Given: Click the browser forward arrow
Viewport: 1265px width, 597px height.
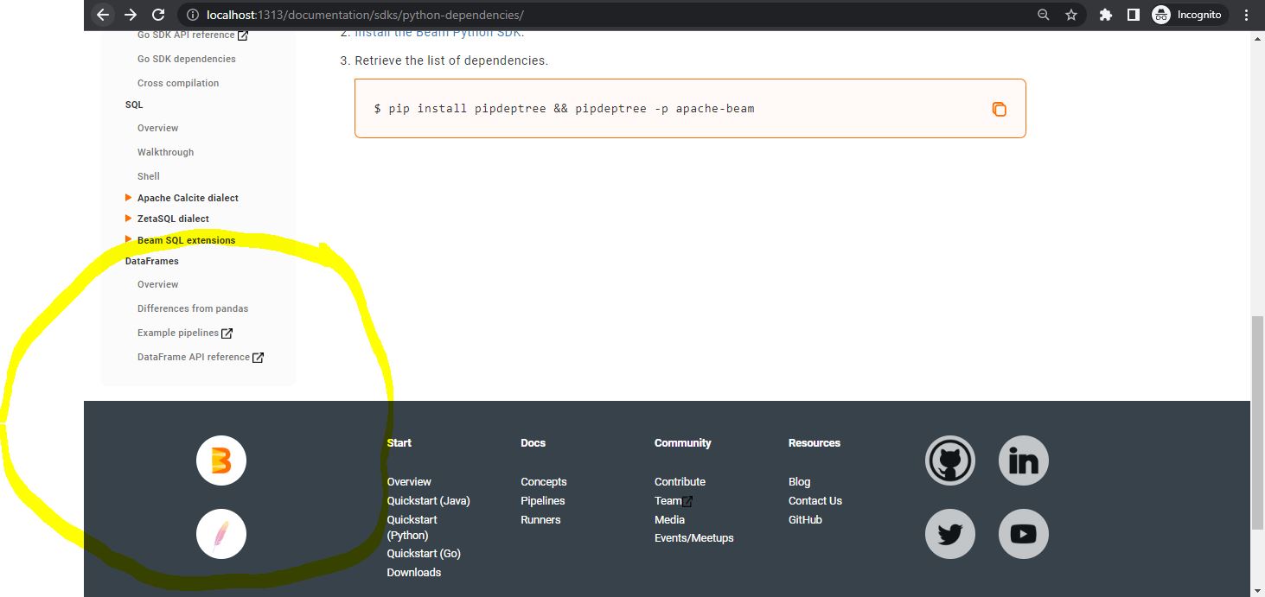Looking at the screenshot, I should [131, 15].
